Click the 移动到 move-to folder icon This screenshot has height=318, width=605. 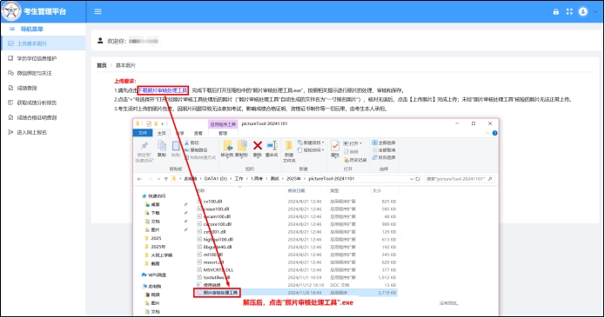tap(228, 146)
